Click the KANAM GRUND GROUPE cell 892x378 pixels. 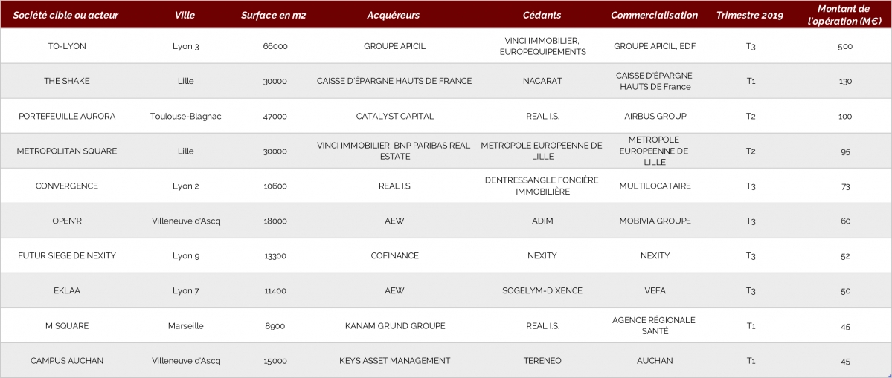click(395, 326)
